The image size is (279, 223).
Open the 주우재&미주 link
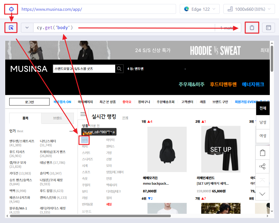(191, 84)
